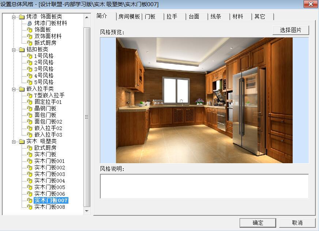
Task: Click the style icon beside 实木门板008
Action: pos(30,207)
